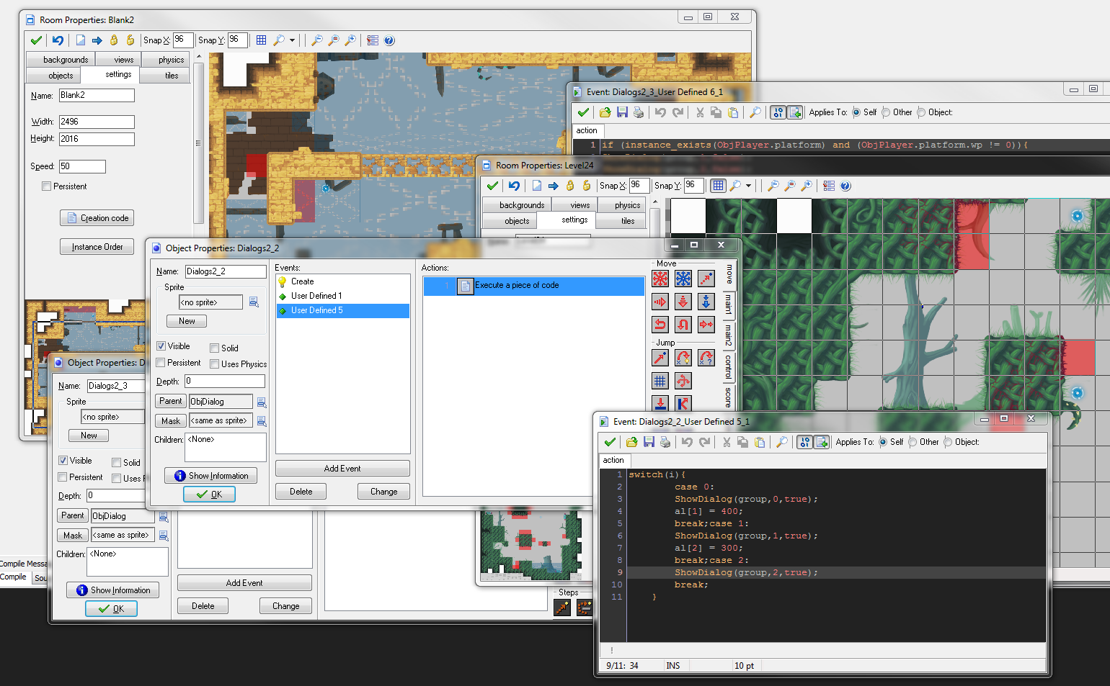This screenshot has height=686, width=1110.
Task: Select the Speed Horizontal action icon
Action: 660,302
